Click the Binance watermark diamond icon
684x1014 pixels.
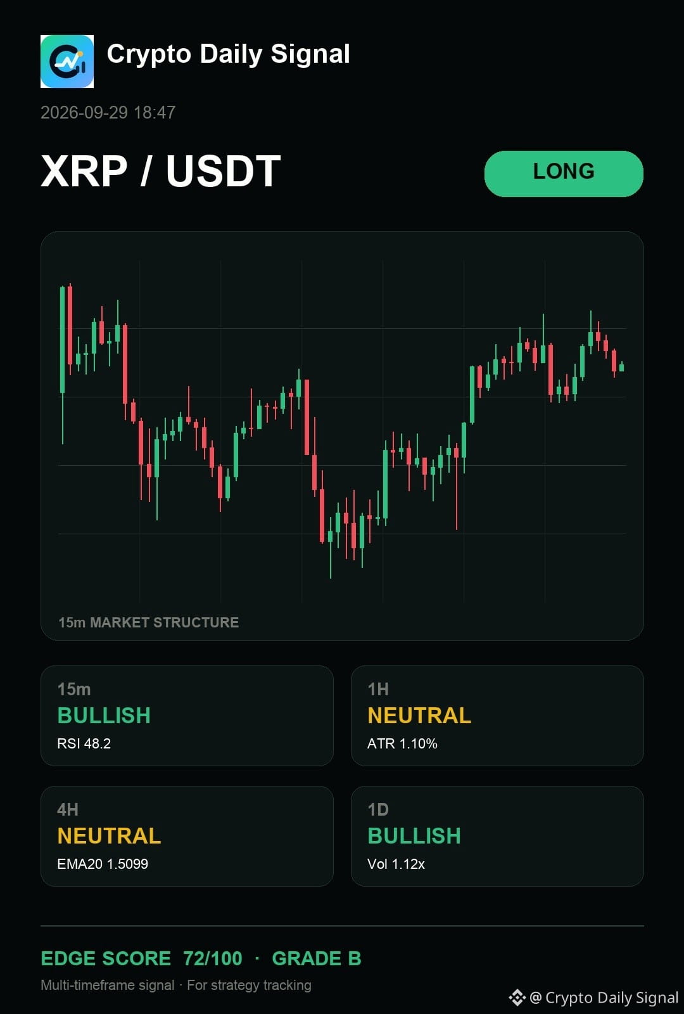[517, 998]
